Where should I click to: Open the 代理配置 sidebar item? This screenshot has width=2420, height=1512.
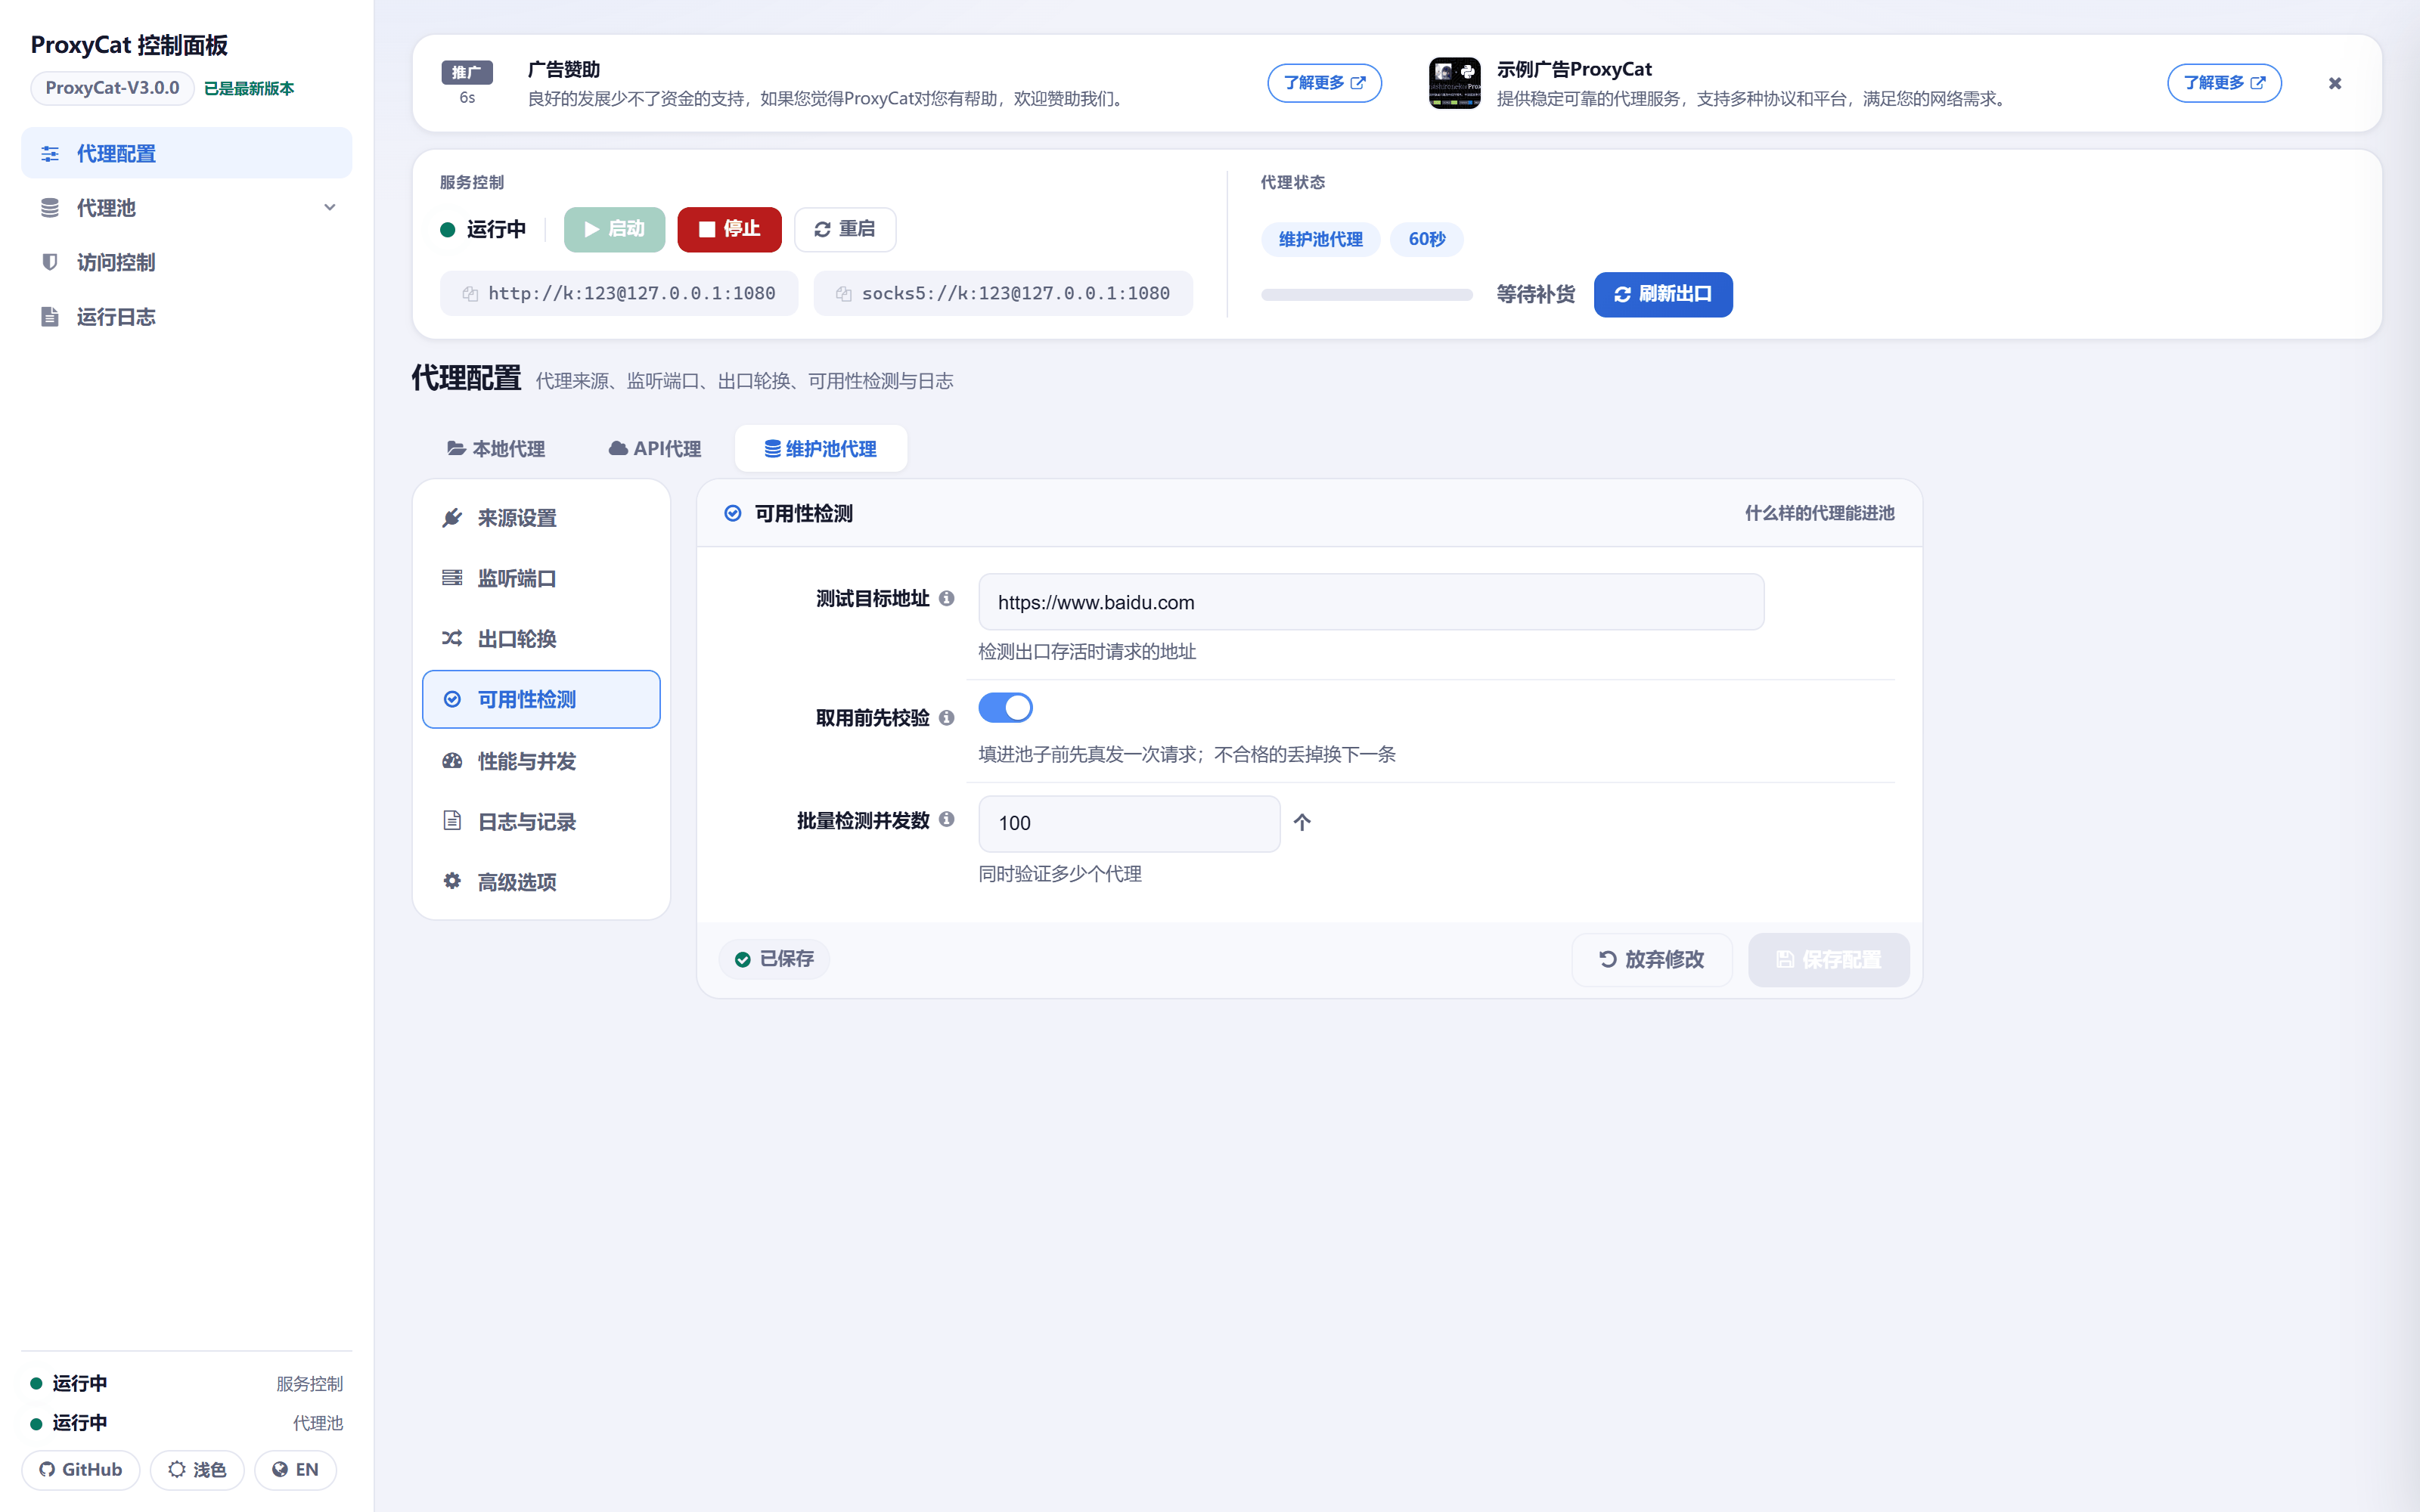pos(186,153)
